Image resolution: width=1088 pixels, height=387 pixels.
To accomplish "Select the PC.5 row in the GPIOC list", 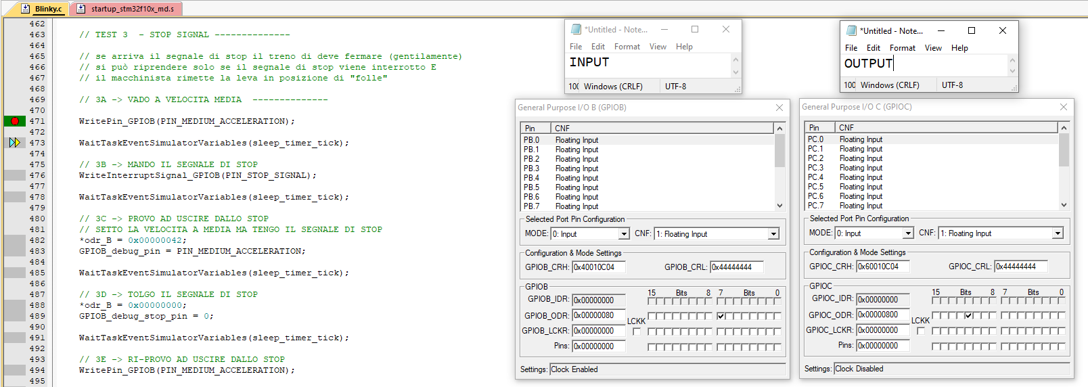I will click(932, 187).
